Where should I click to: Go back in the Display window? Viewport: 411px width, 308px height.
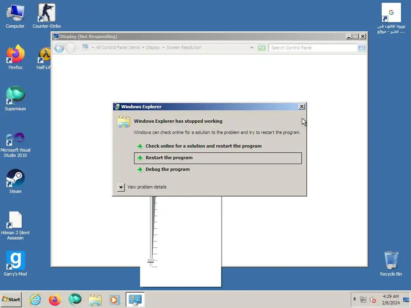59,48
